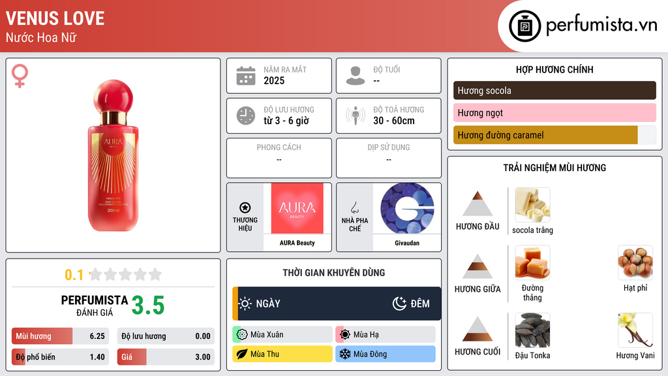Click the Ngày daytime label
This screenshot has width=668, height=376.
click(x=268, y=304)
